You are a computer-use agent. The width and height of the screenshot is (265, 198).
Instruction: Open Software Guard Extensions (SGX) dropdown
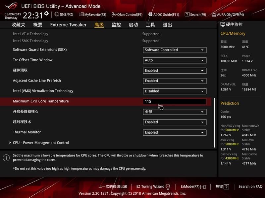click(x=175, y=50)
